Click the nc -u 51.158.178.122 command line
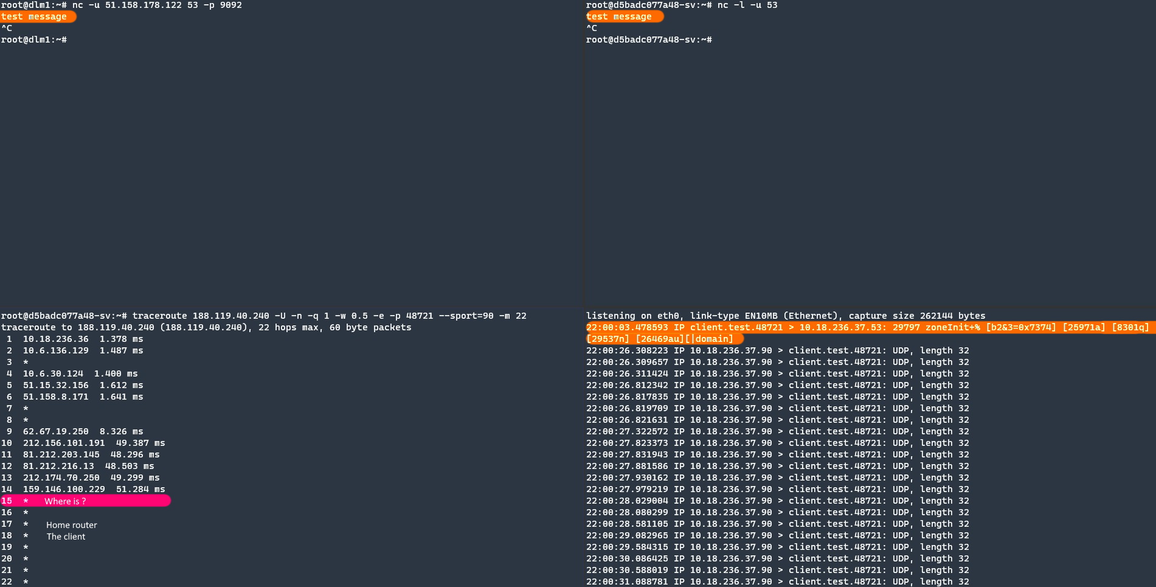The image size is (1156, 587). pyautogui.click(x=122, y=5)
